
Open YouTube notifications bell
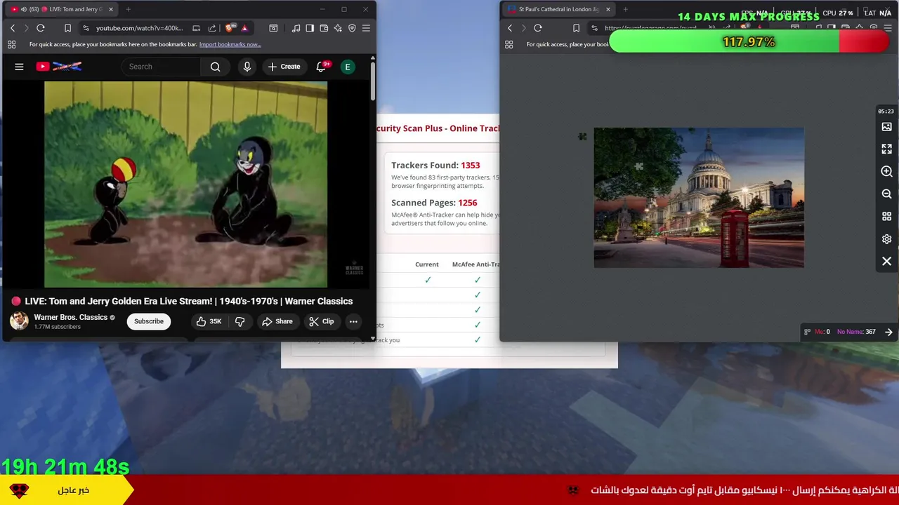pos(322,67)
